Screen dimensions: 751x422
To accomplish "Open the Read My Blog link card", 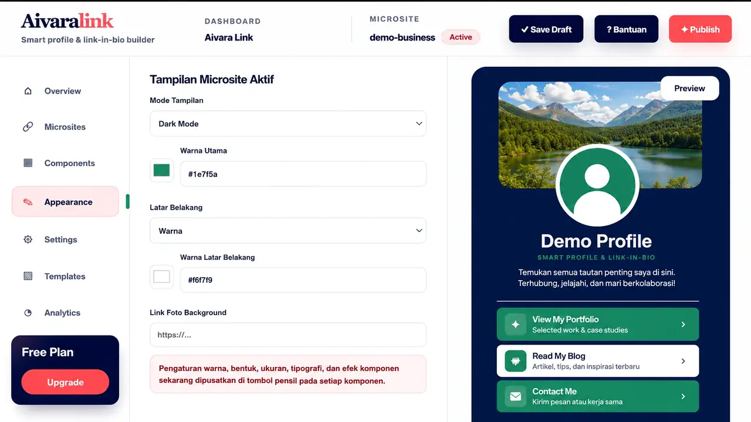I will point(598,361).
